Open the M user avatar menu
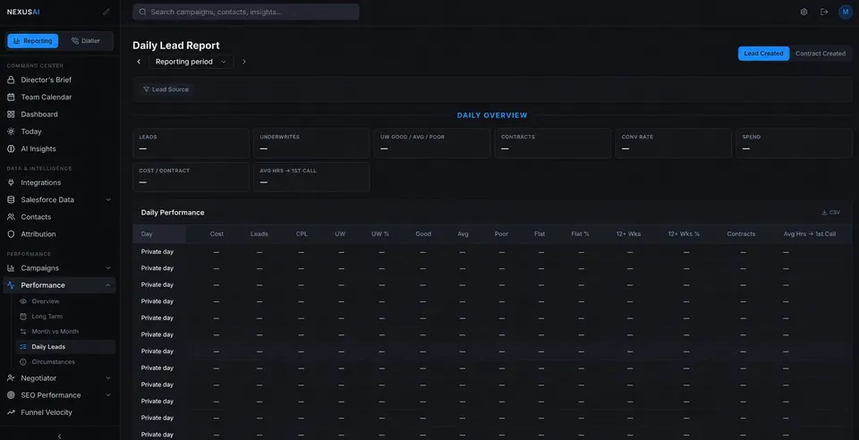859x440 pixels. pos(846,12)
